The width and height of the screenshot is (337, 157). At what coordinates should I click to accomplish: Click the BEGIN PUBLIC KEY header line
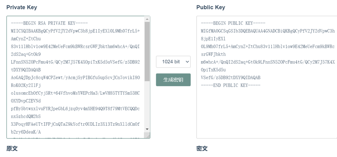(x=233, y=23)
